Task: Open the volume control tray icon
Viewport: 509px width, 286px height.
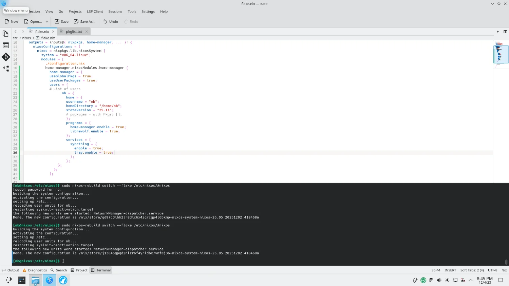Action: click(439, 280)
